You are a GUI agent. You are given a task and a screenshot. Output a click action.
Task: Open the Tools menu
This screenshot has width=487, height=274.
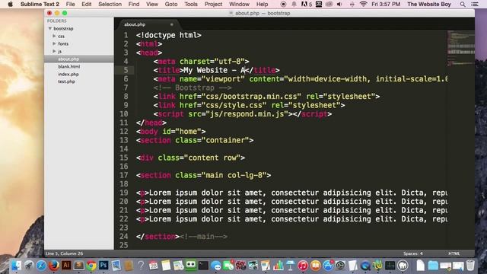[191, 5]
